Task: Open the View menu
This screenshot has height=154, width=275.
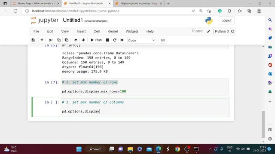Action: pos(65,31)
